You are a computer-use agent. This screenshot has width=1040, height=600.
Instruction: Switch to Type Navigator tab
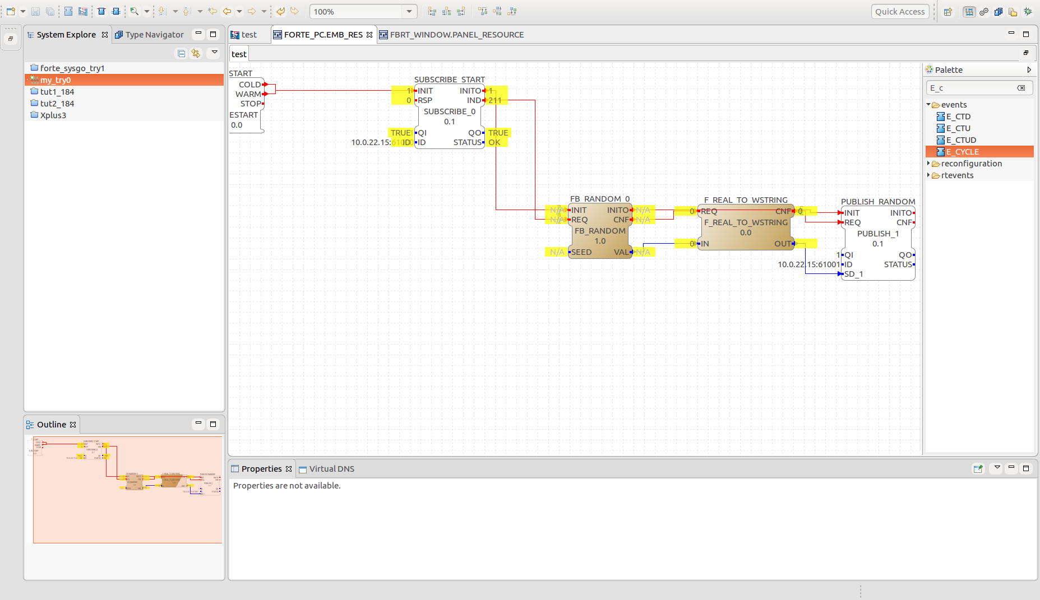[x=149, y=35]
